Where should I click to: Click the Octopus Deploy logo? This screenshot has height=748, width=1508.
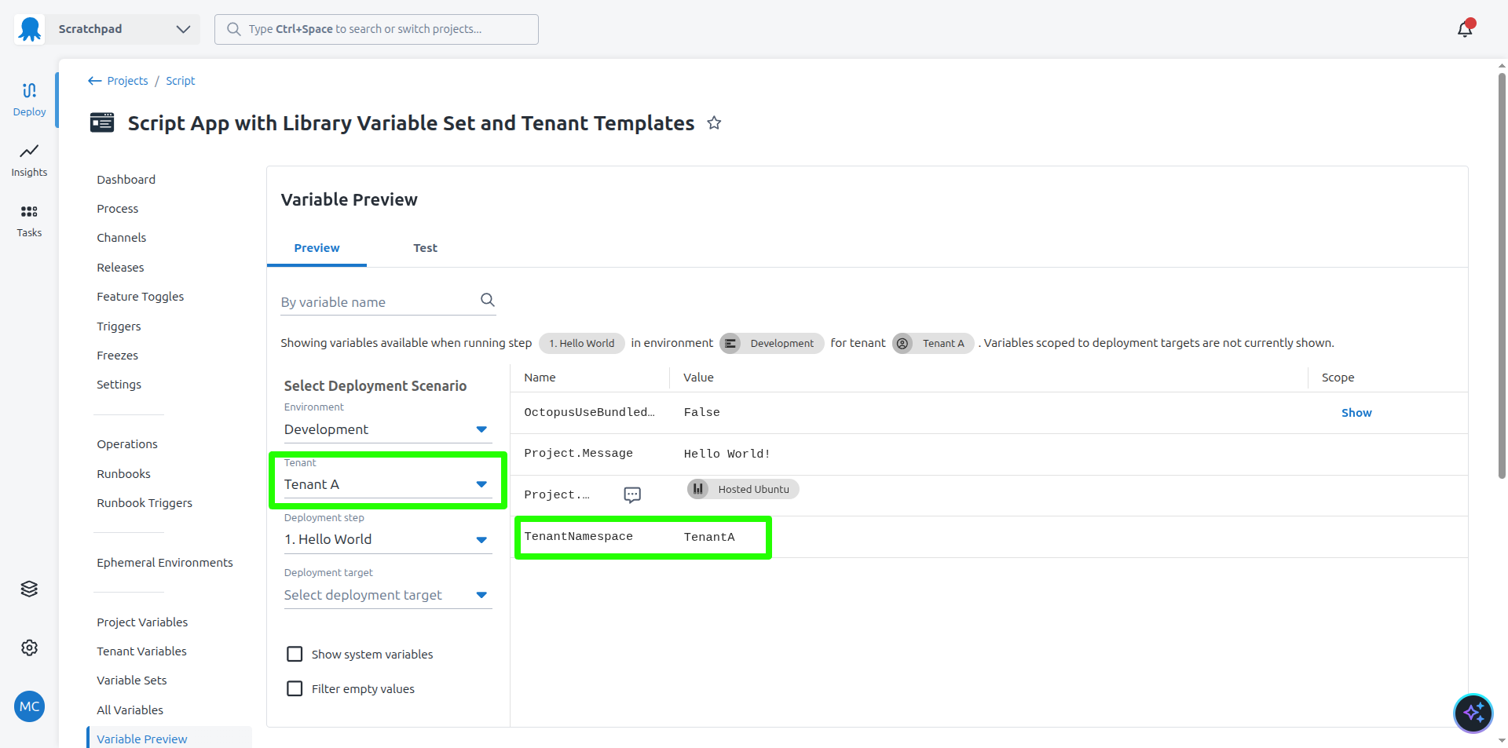pos(28,28)
